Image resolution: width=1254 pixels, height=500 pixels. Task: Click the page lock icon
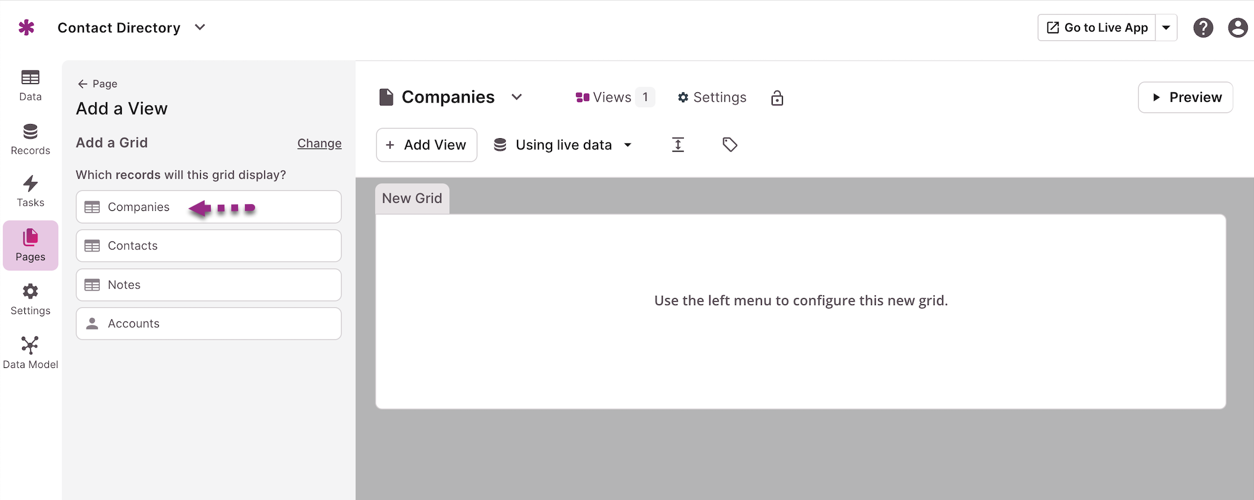777,98
